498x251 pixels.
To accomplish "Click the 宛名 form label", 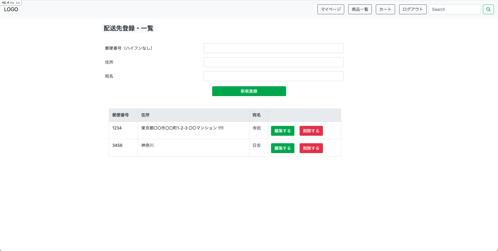I will point(109,76).
